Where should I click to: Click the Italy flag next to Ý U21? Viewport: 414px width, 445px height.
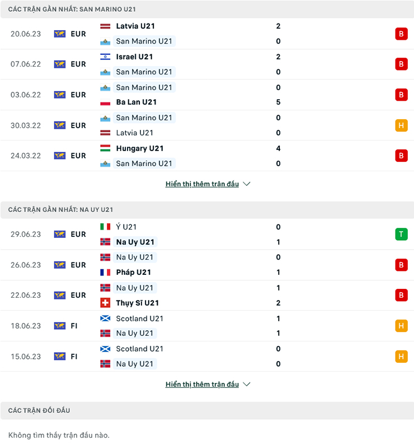tap(105, 227)
